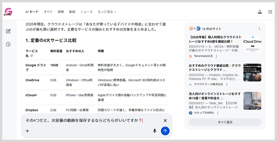
Task: Click the おすすめの人 column header
Action: (x=75, y=51)
